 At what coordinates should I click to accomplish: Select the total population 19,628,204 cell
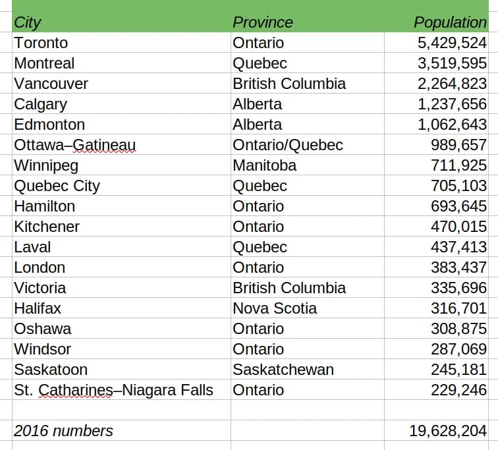pyautogui.click(x=436, y=431)
